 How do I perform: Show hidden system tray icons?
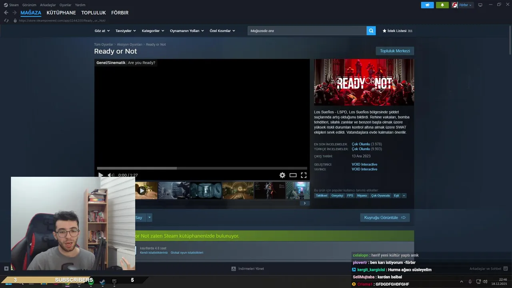(461, 282)
